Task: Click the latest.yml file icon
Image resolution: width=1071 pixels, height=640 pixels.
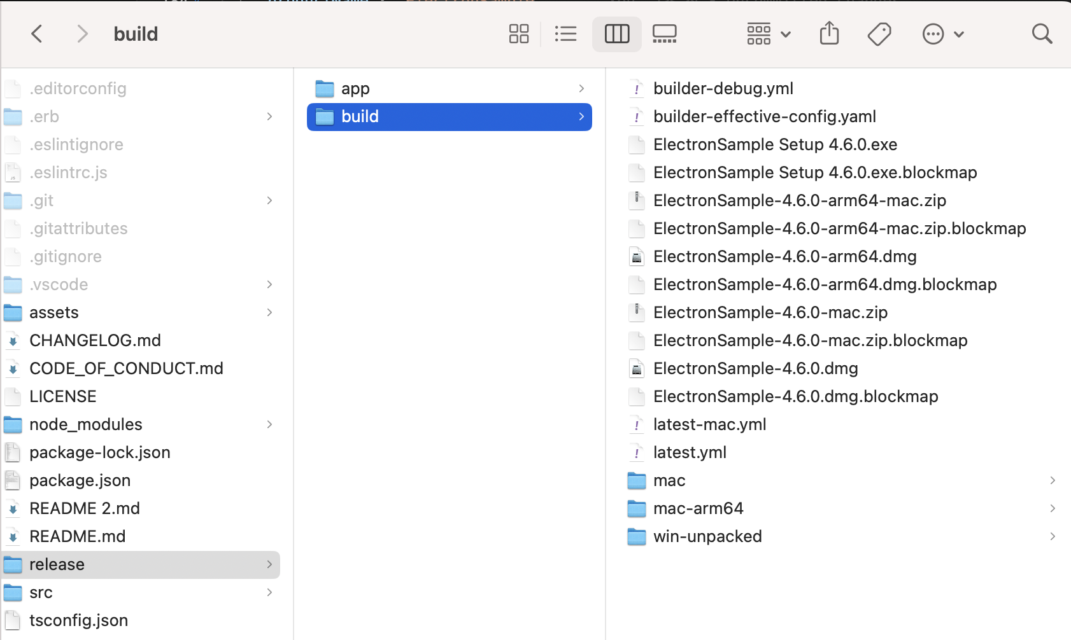Action: 637,452
